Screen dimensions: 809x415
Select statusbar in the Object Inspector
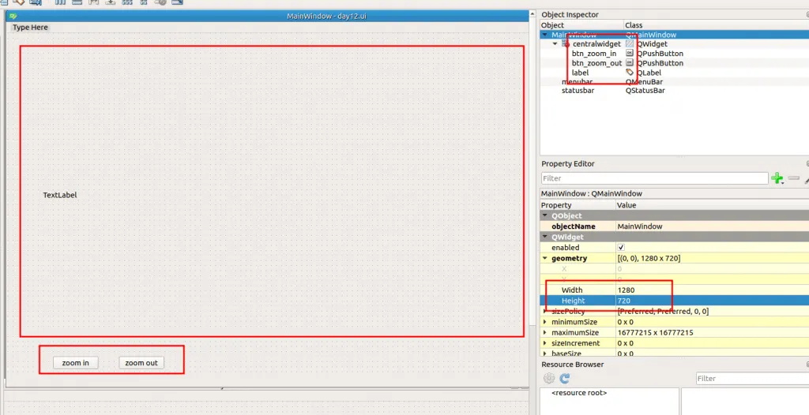578,91
